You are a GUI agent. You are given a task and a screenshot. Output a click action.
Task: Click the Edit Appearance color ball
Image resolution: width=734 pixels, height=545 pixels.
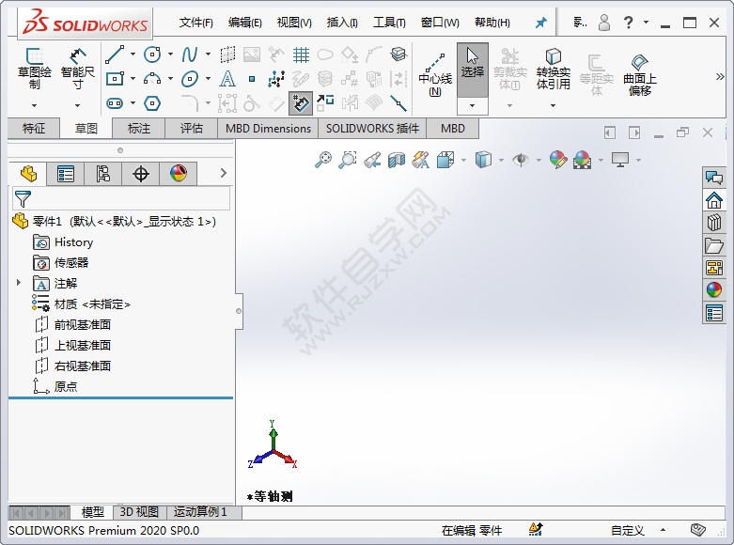pos(558,160)
